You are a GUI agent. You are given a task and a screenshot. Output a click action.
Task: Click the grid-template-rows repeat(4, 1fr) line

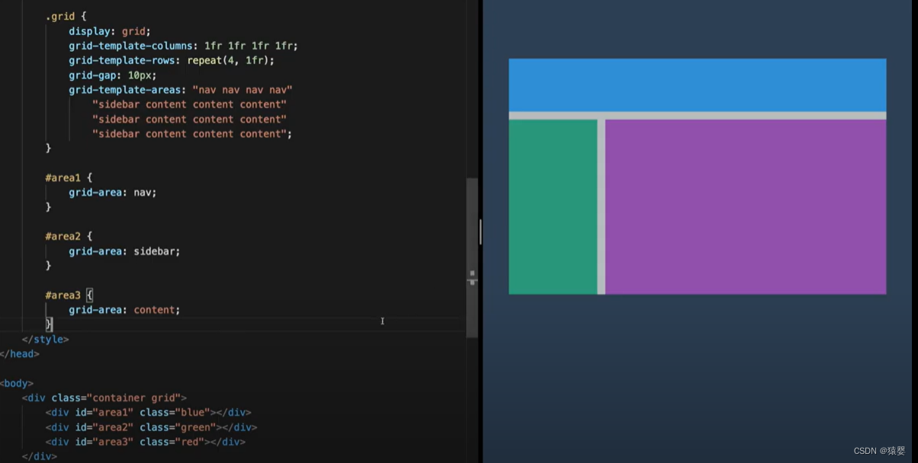tap(171, 60)
